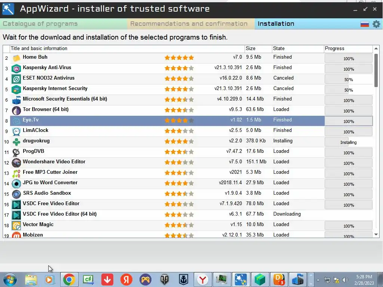
Task: Click the Tor Browser onion icon
Action: pos(16,111)
